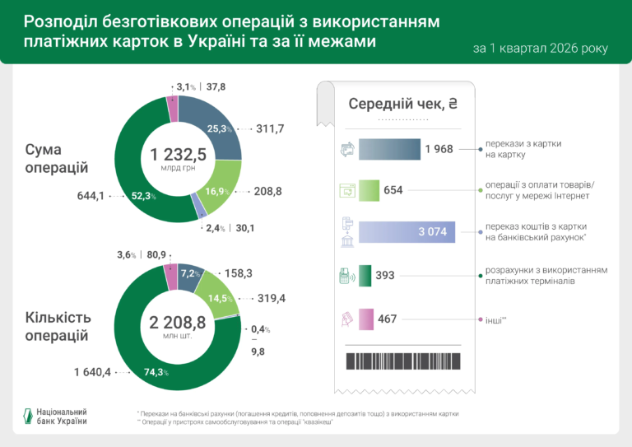Click the payment terminal icon
The image size is (632, 447).
click(x=347, y=276)
